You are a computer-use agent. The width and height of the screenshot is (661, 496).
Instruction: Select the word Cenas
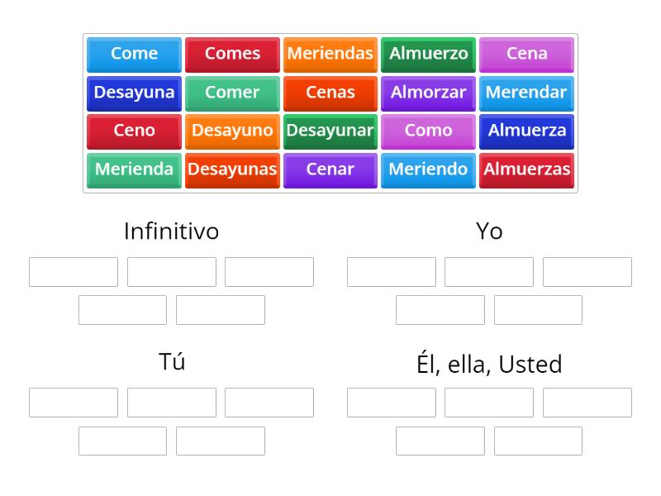330,93
